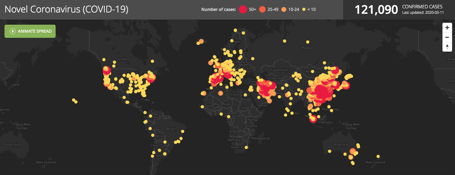Click the Brazil label on the map
Viewport: 455px width, 175px height.
point(171,129)
